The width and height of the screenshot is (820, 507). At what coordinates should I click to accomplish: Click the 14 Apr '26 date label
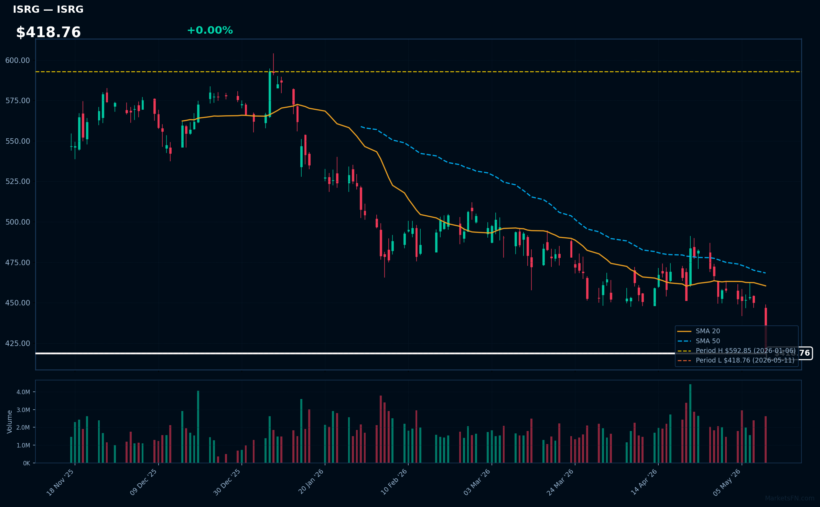(x=644, y=482)
